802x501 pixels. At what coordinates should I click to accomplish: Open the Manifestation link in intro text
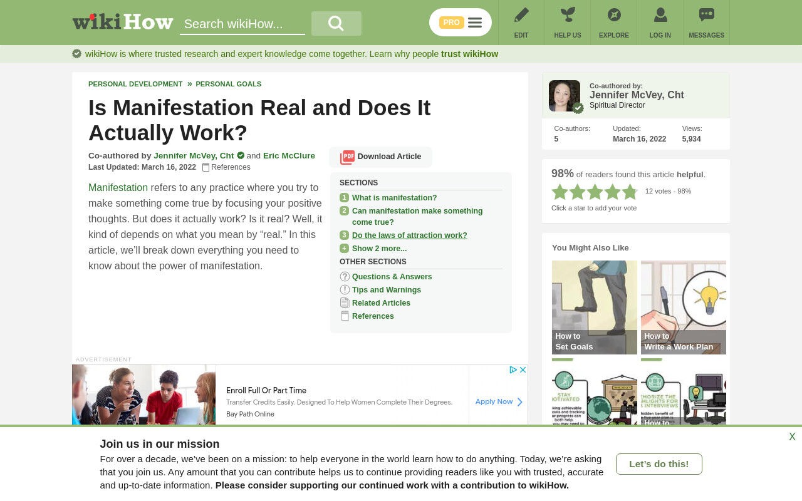pyautogui.click(x=118, y=188)
